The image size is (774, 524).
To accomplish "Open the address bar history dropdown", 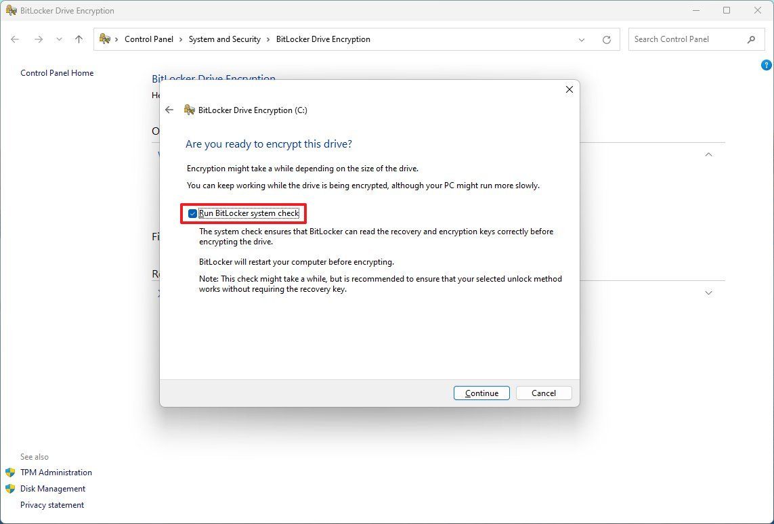I will 582,39.
